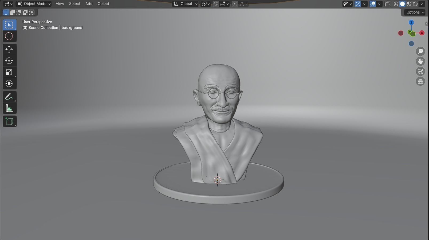Expand the overlays options dropdown arrow
429x240 pixels.
point(379,4)
